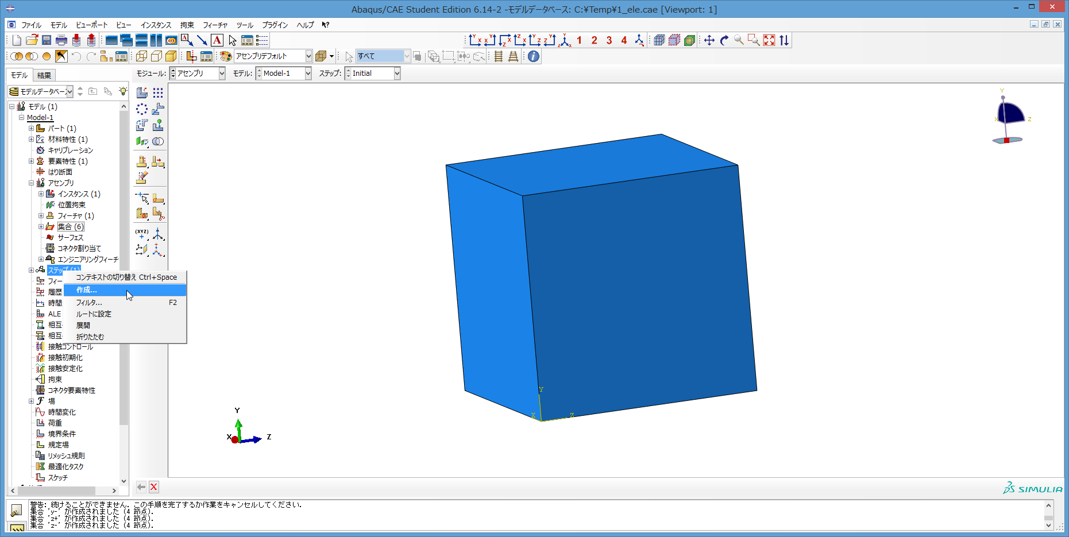Click the Cycle views up-down arrows icon

784,40
